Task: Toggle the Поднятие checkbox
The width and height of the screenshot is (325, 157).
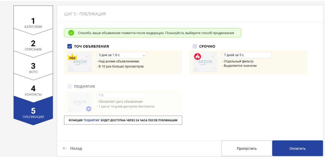Action: coord(70,86)
